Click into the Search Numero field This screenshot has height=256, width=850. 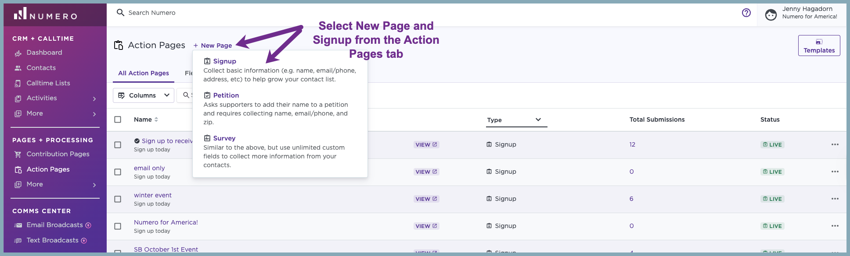tap(152, 13)
